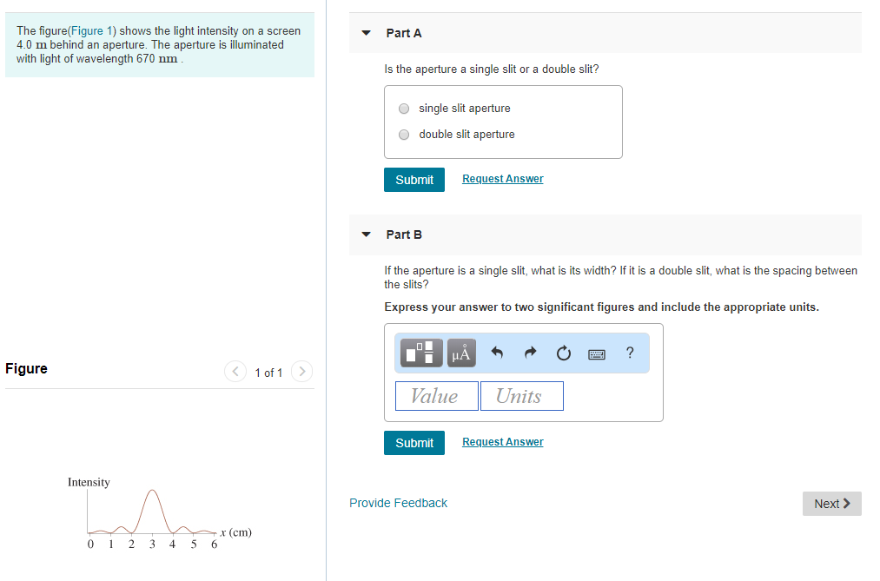Select the μÅ units icon
Viewport: 880px width, 581px height.
point(460,353)
